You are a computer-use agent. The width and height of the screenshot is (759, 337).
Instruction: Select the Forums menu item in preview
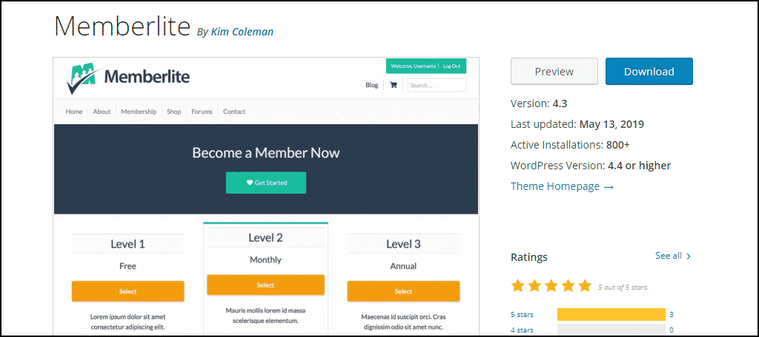(202, 112)
